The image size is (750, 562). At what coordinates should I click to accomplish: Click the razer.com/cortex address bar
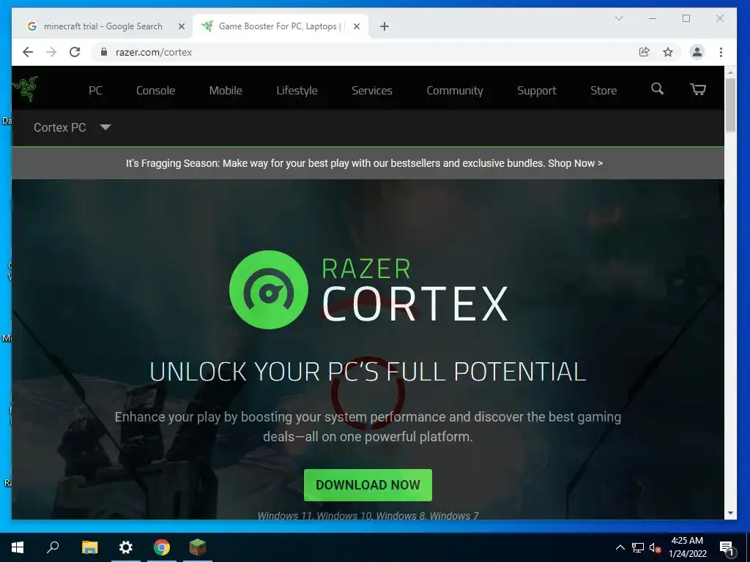363,52
